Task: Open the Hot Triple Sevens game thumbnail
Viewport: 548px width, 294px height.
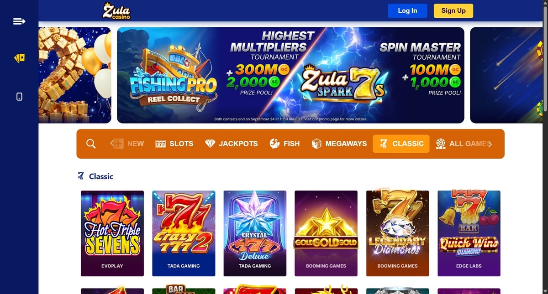Action: [112, 233]
